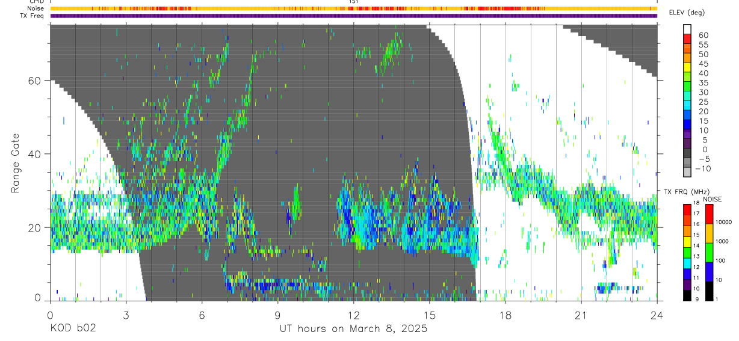Click the "100" value on the NOISE scale
This screenshot has height=341, width=739.
coord(720,260)
